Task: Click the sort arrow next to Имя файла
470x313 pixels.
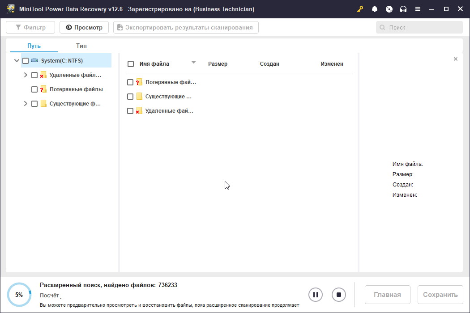Action: 193,62
